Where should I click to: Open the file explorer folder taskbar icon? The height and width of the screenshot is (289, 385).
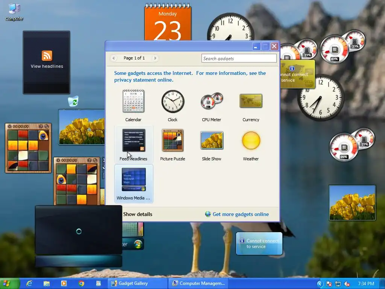(47, 284)
